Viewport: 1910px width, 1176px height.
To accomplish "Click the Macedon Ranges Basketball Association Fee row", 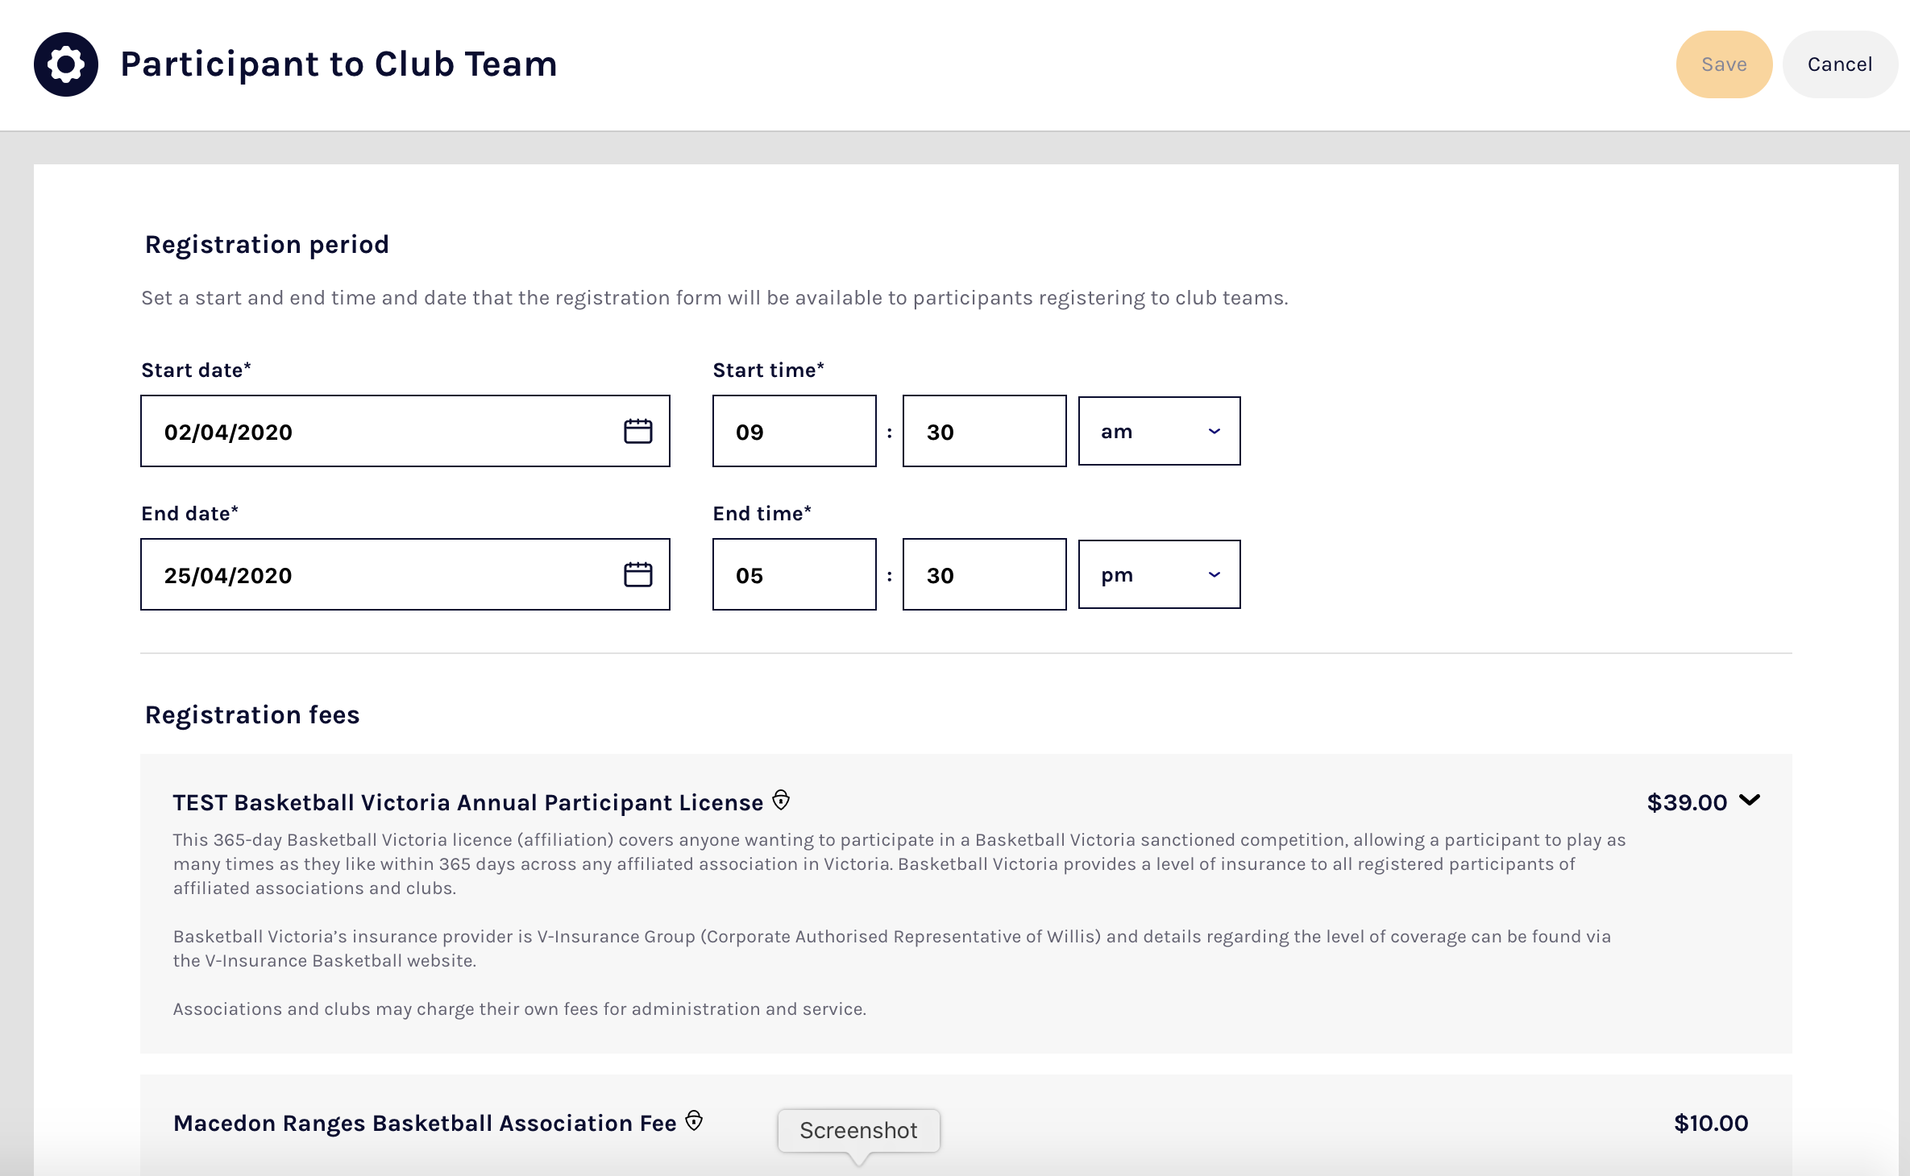I will point(425,1123).
